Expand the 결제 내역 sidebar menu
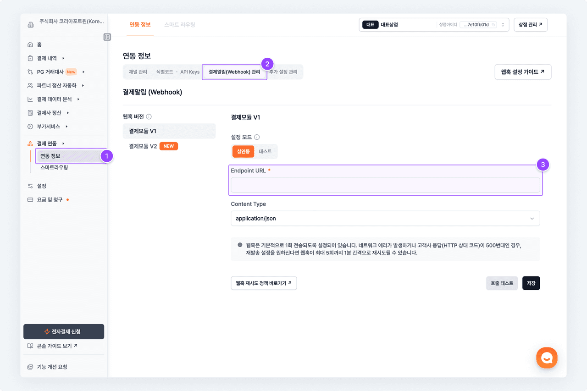This screenshot has width=587, height=391. [47, 58]
